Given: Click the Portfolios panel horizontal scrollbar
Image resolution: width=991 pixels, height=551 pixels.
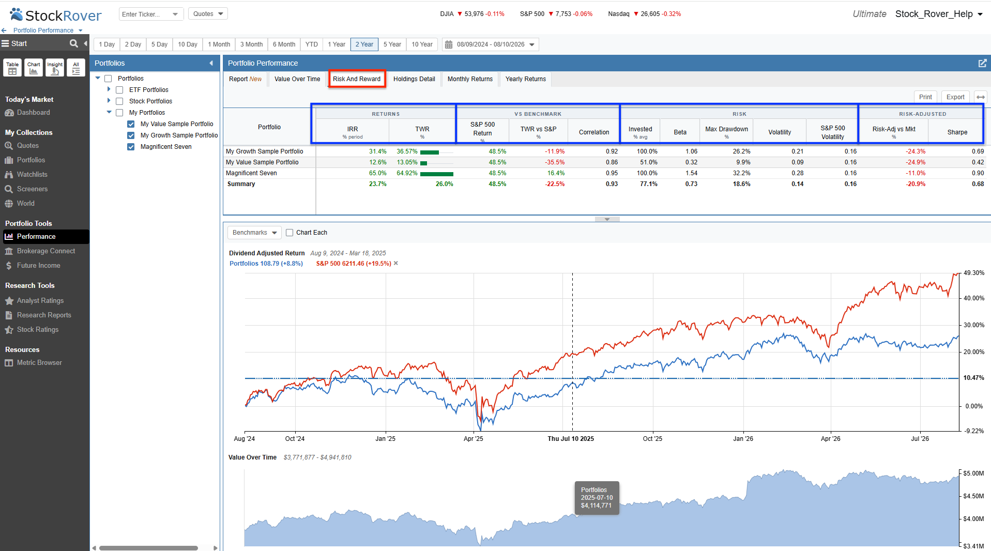Looking at the screenshot, I should click(x=148, y=548).
